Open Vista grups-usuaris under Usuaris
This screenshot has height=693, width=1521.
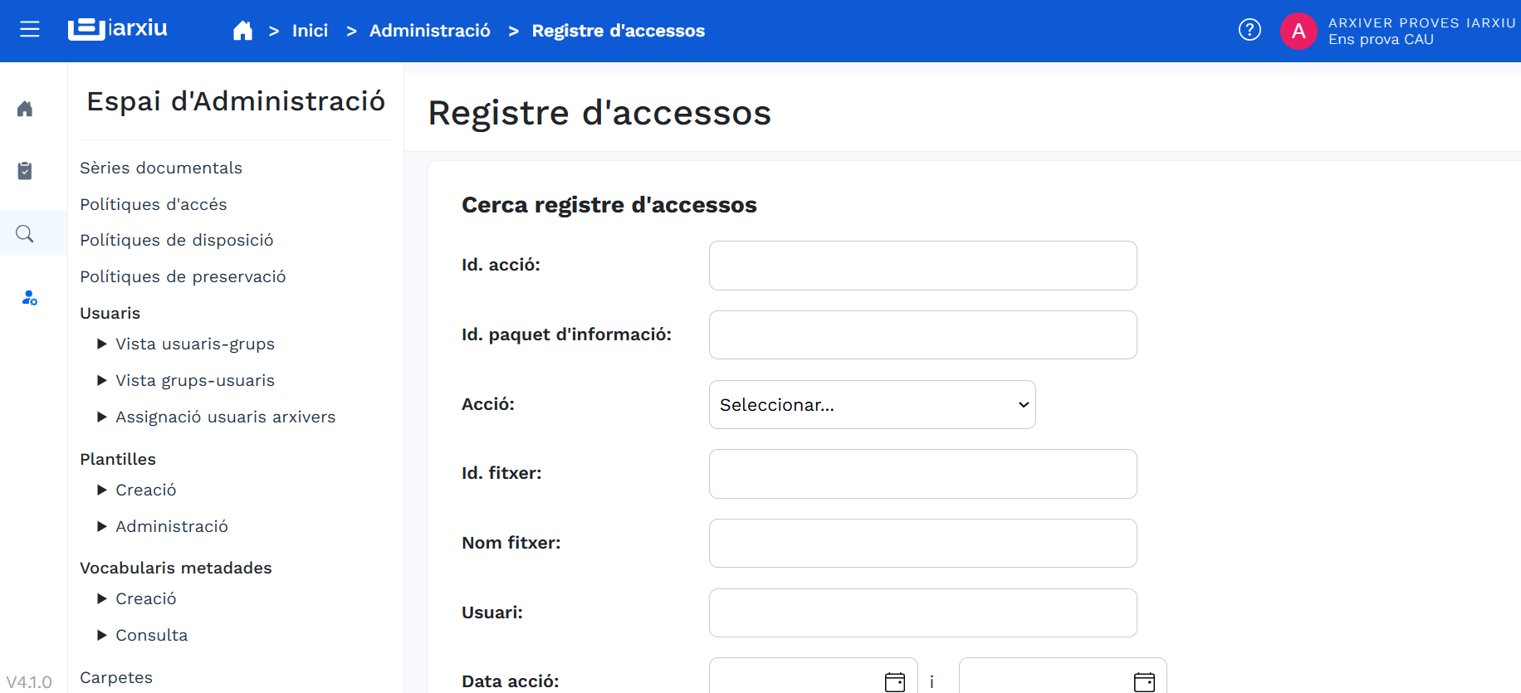195,380
